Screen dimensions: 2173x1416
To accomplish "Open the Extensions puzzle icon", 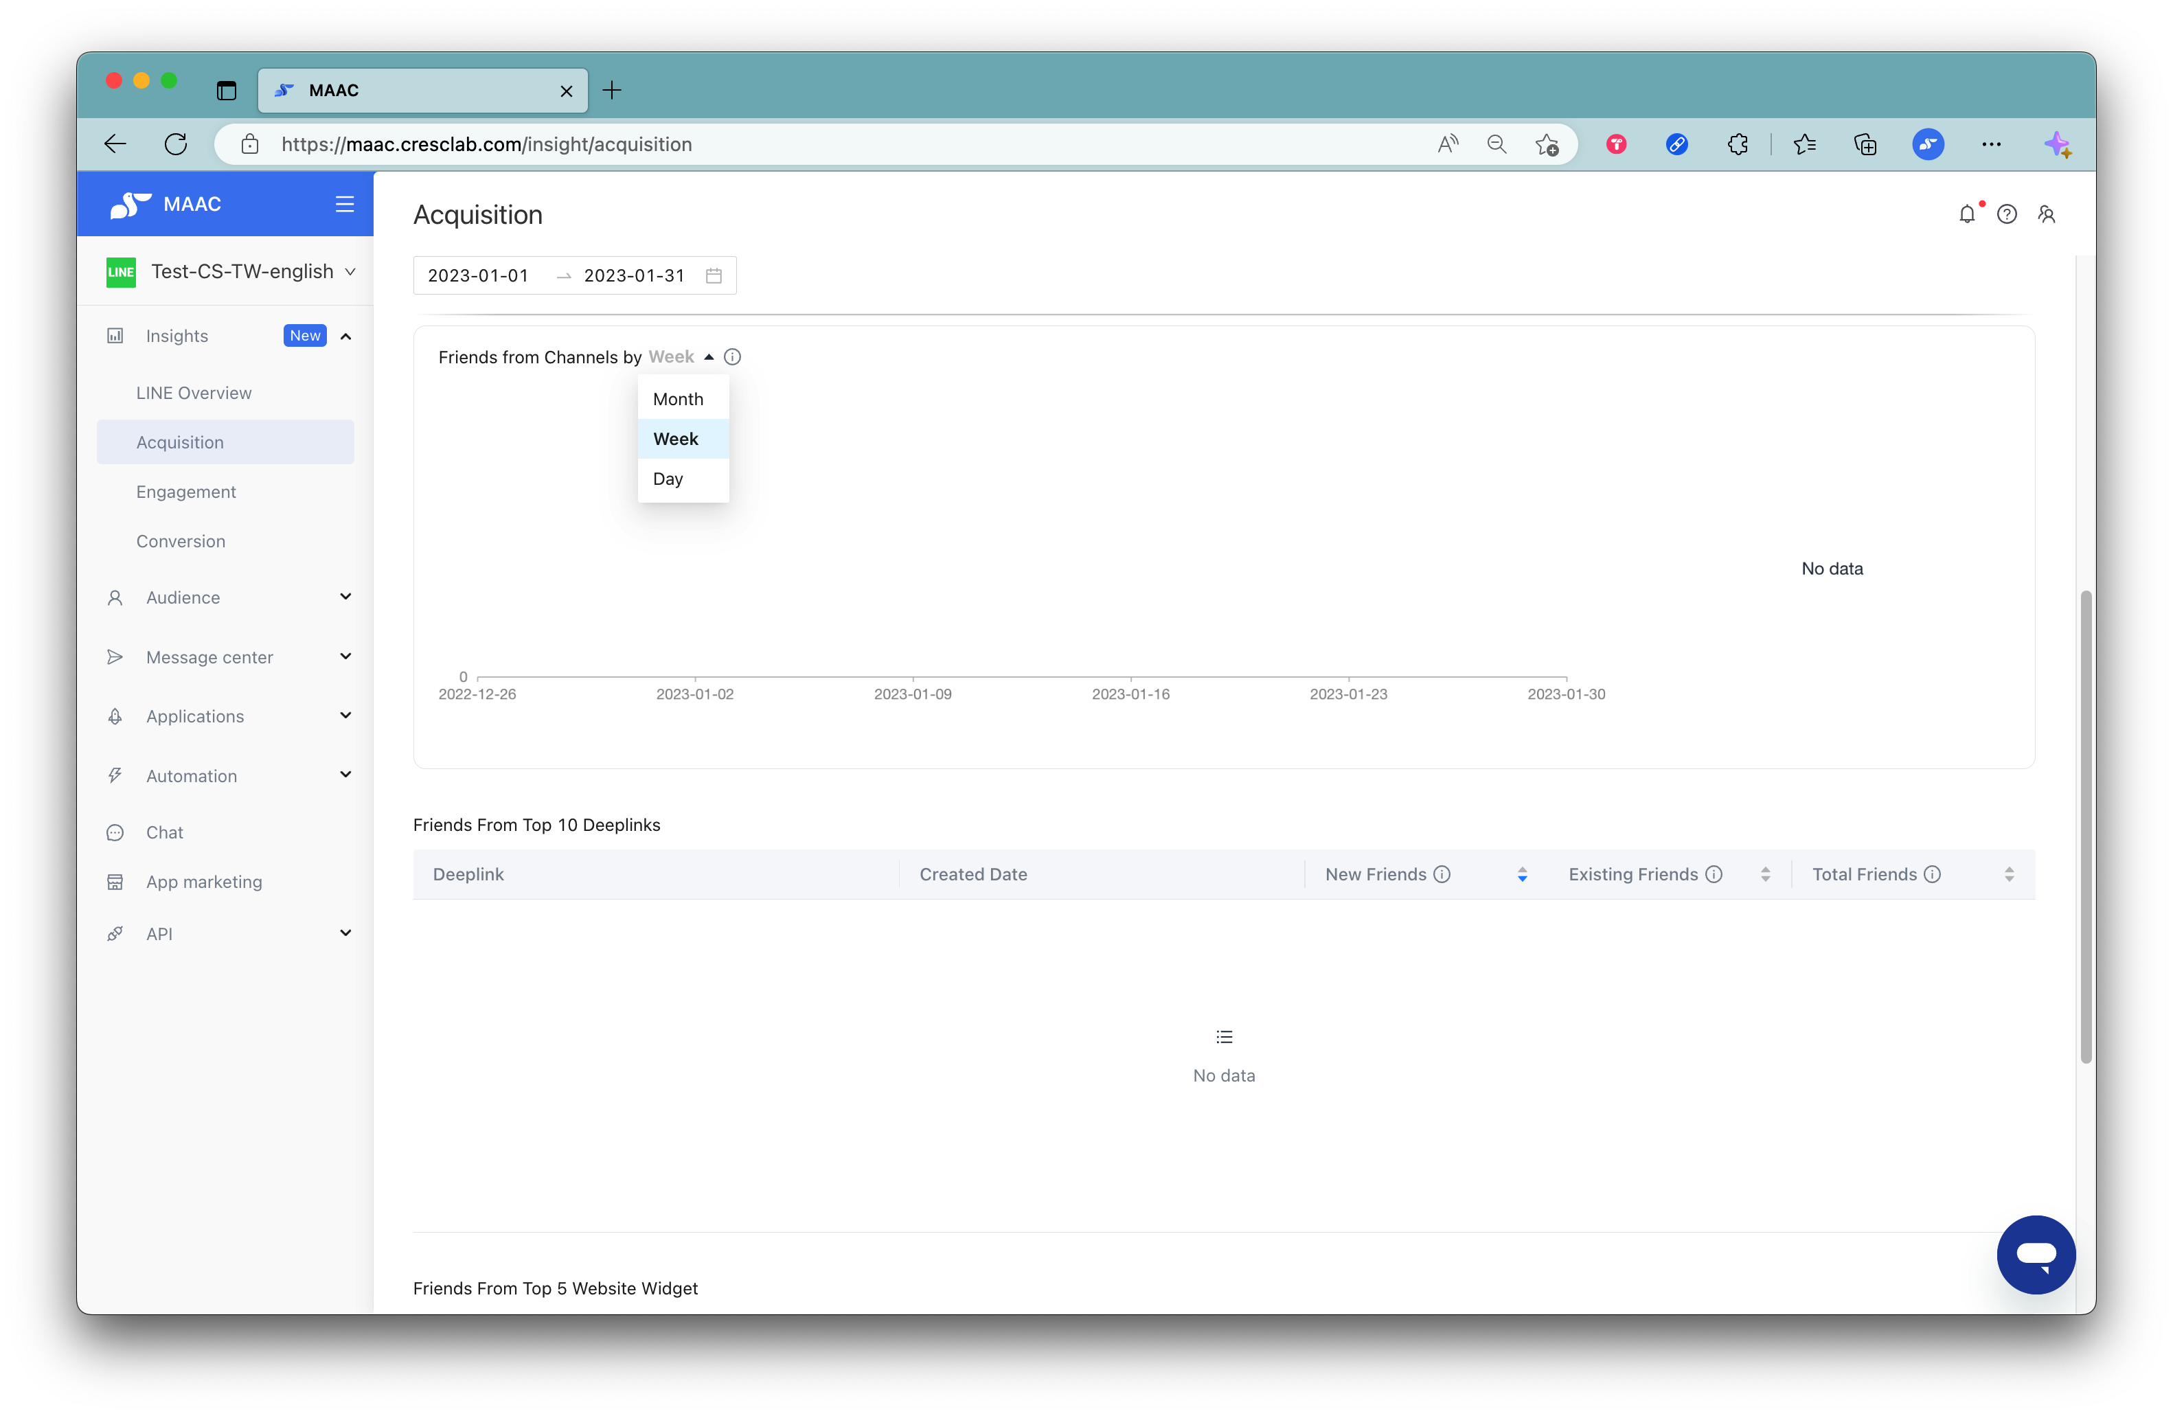I will click(1738, 144).
